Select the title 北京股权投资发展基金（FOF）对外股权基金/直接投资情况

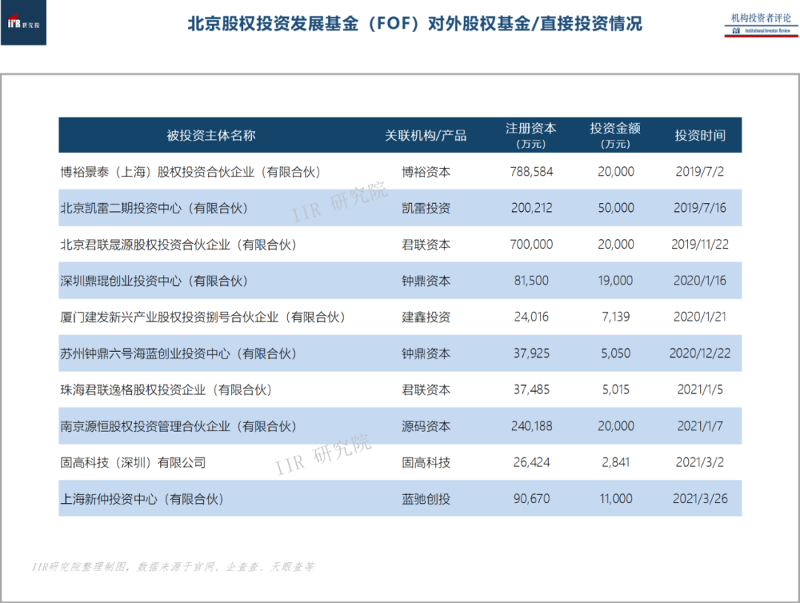415,24
